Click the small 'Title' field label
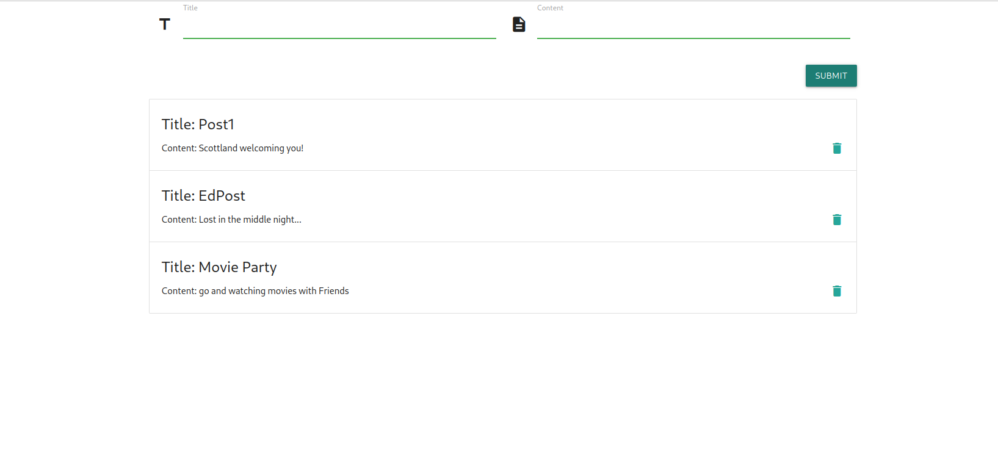This screenshot has height=471, width=998. (x=190, y=8)
